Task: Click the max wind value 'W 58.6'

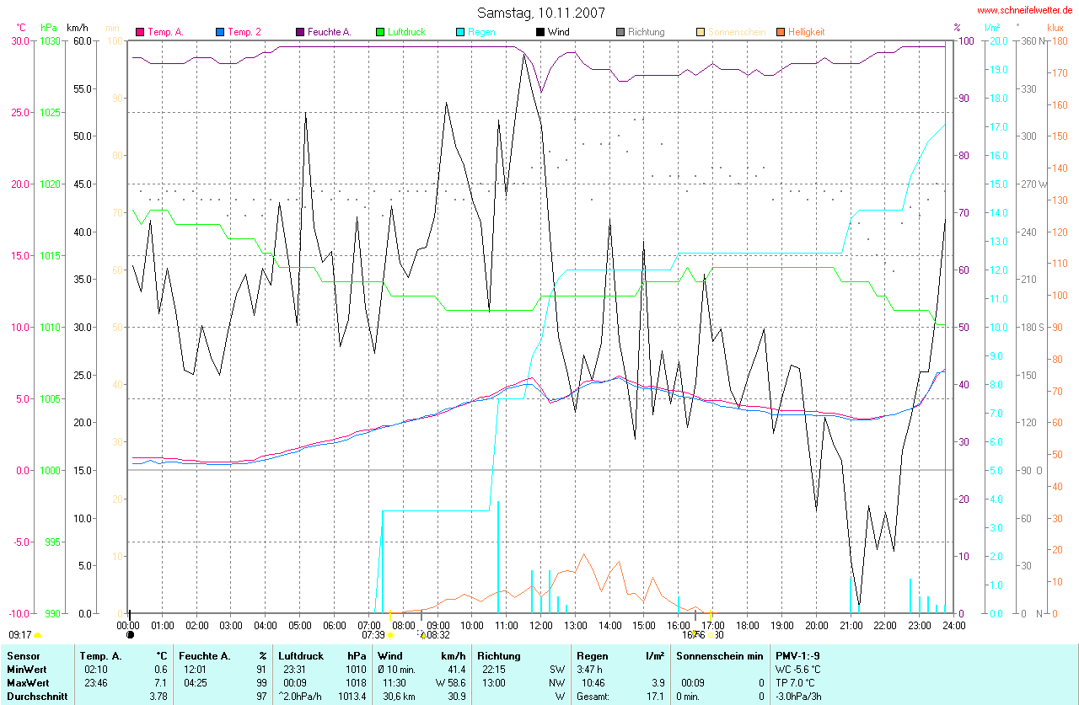Action: 450,682
